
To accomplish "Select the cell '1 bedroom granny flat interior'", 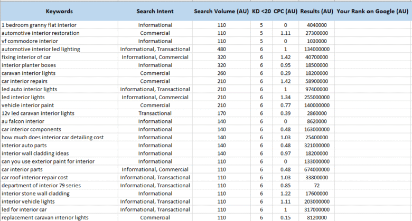I will 59,25.
